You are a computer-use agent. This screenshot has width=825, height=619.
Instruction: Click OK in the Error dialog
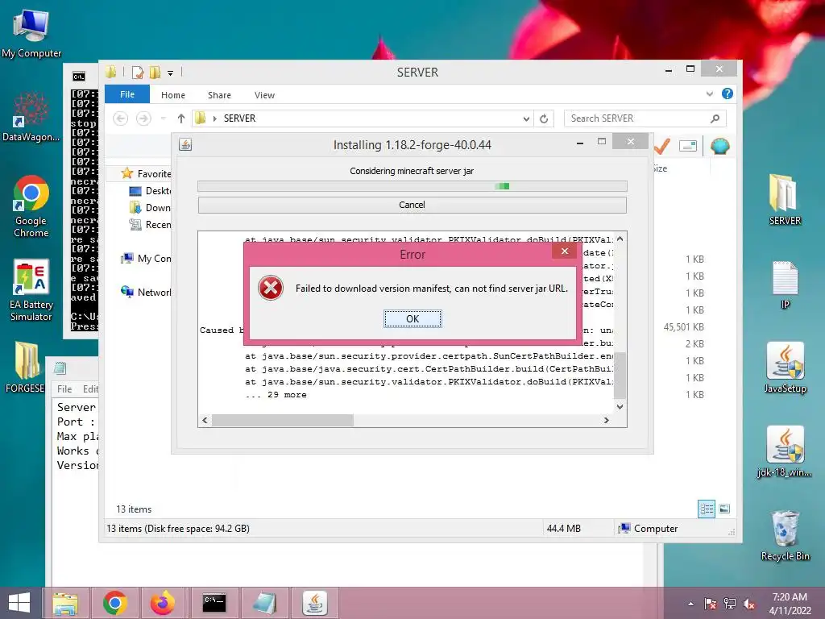pos(412,318)
